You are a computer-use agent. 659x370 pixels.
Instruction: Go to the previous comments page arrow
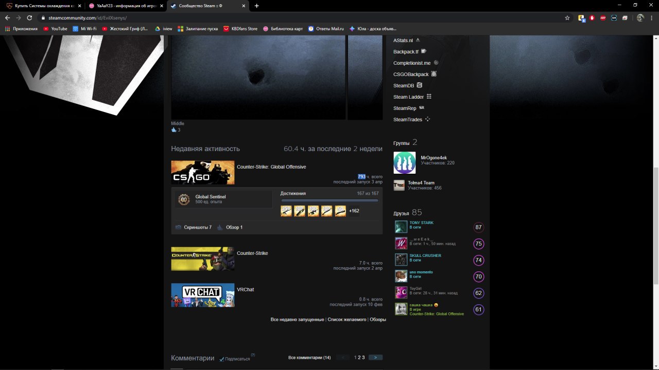342,357
